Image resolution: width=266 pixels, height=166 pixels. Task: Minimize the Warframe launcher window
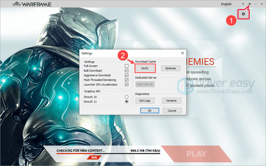pos(256,4)
